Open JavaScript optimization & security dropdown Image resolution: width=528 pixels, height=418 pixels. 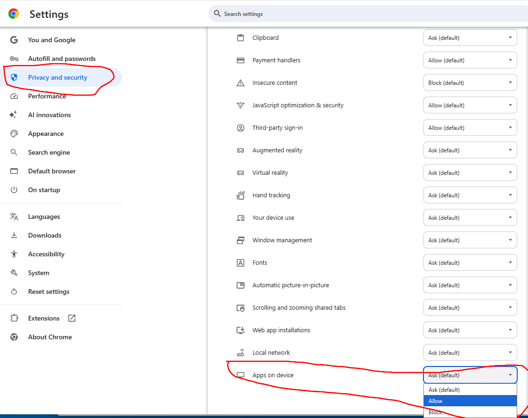pyautogui.click(x=470, y=105)
